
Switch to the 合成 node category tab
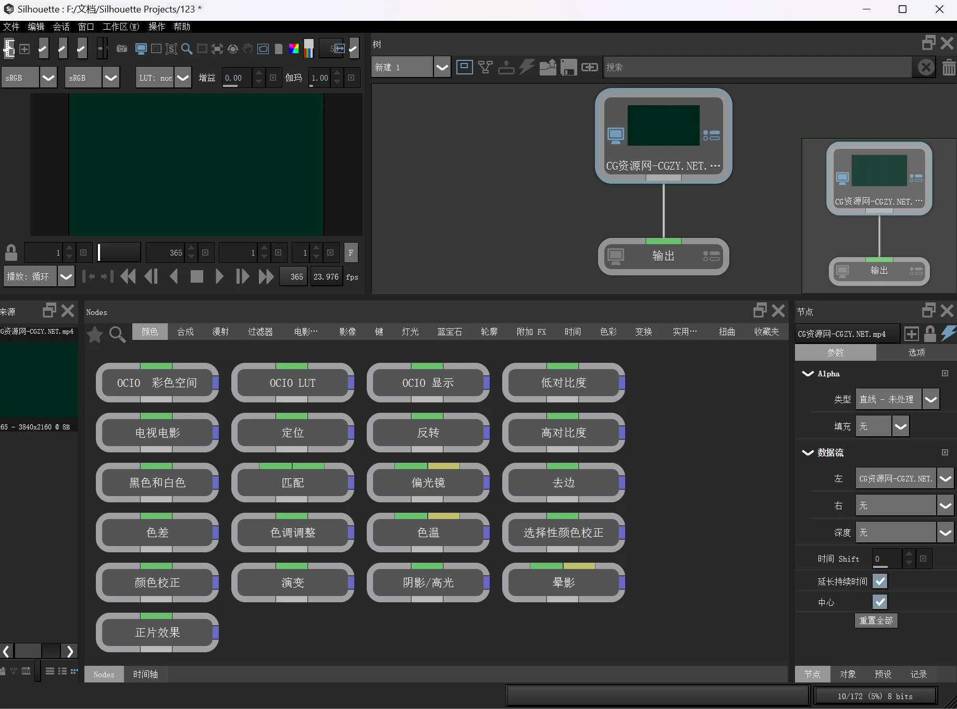(x=185, y=332)
